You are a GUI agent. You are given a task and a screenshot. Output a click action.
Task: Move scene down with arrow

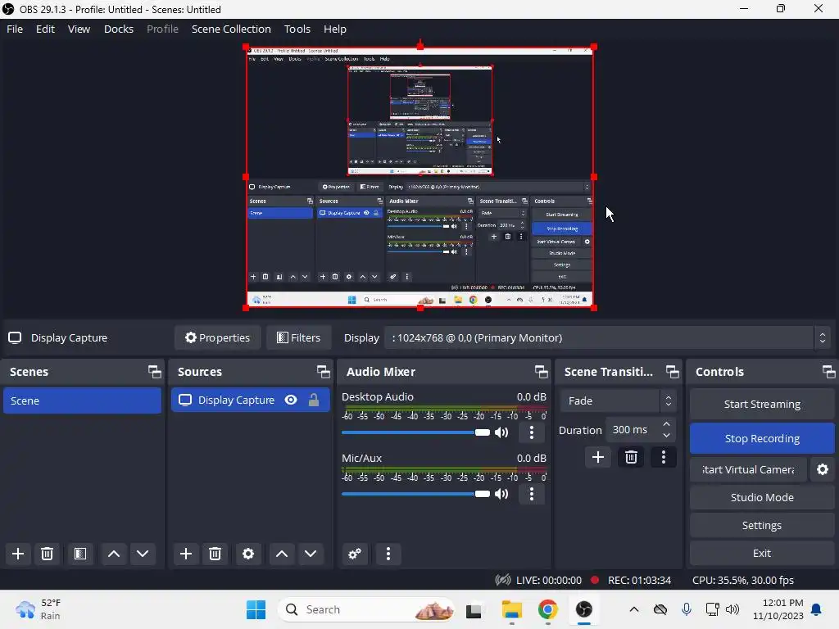[143, 554]
